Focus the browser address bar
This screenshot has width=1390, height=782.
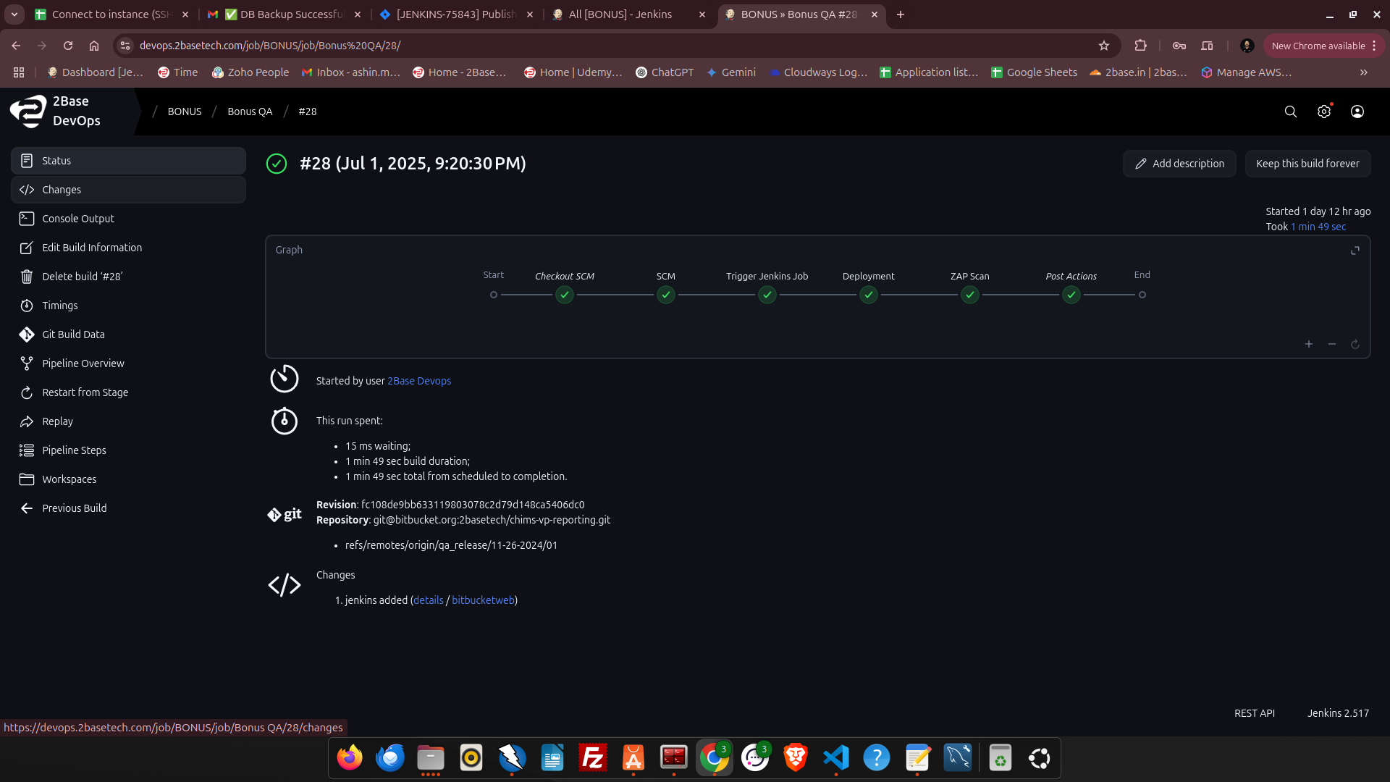pyautogui.click(x=615, y=46)
